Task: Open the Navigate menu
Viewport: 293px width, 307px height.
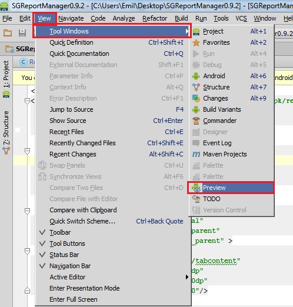Action: click(x=71, y=18)
